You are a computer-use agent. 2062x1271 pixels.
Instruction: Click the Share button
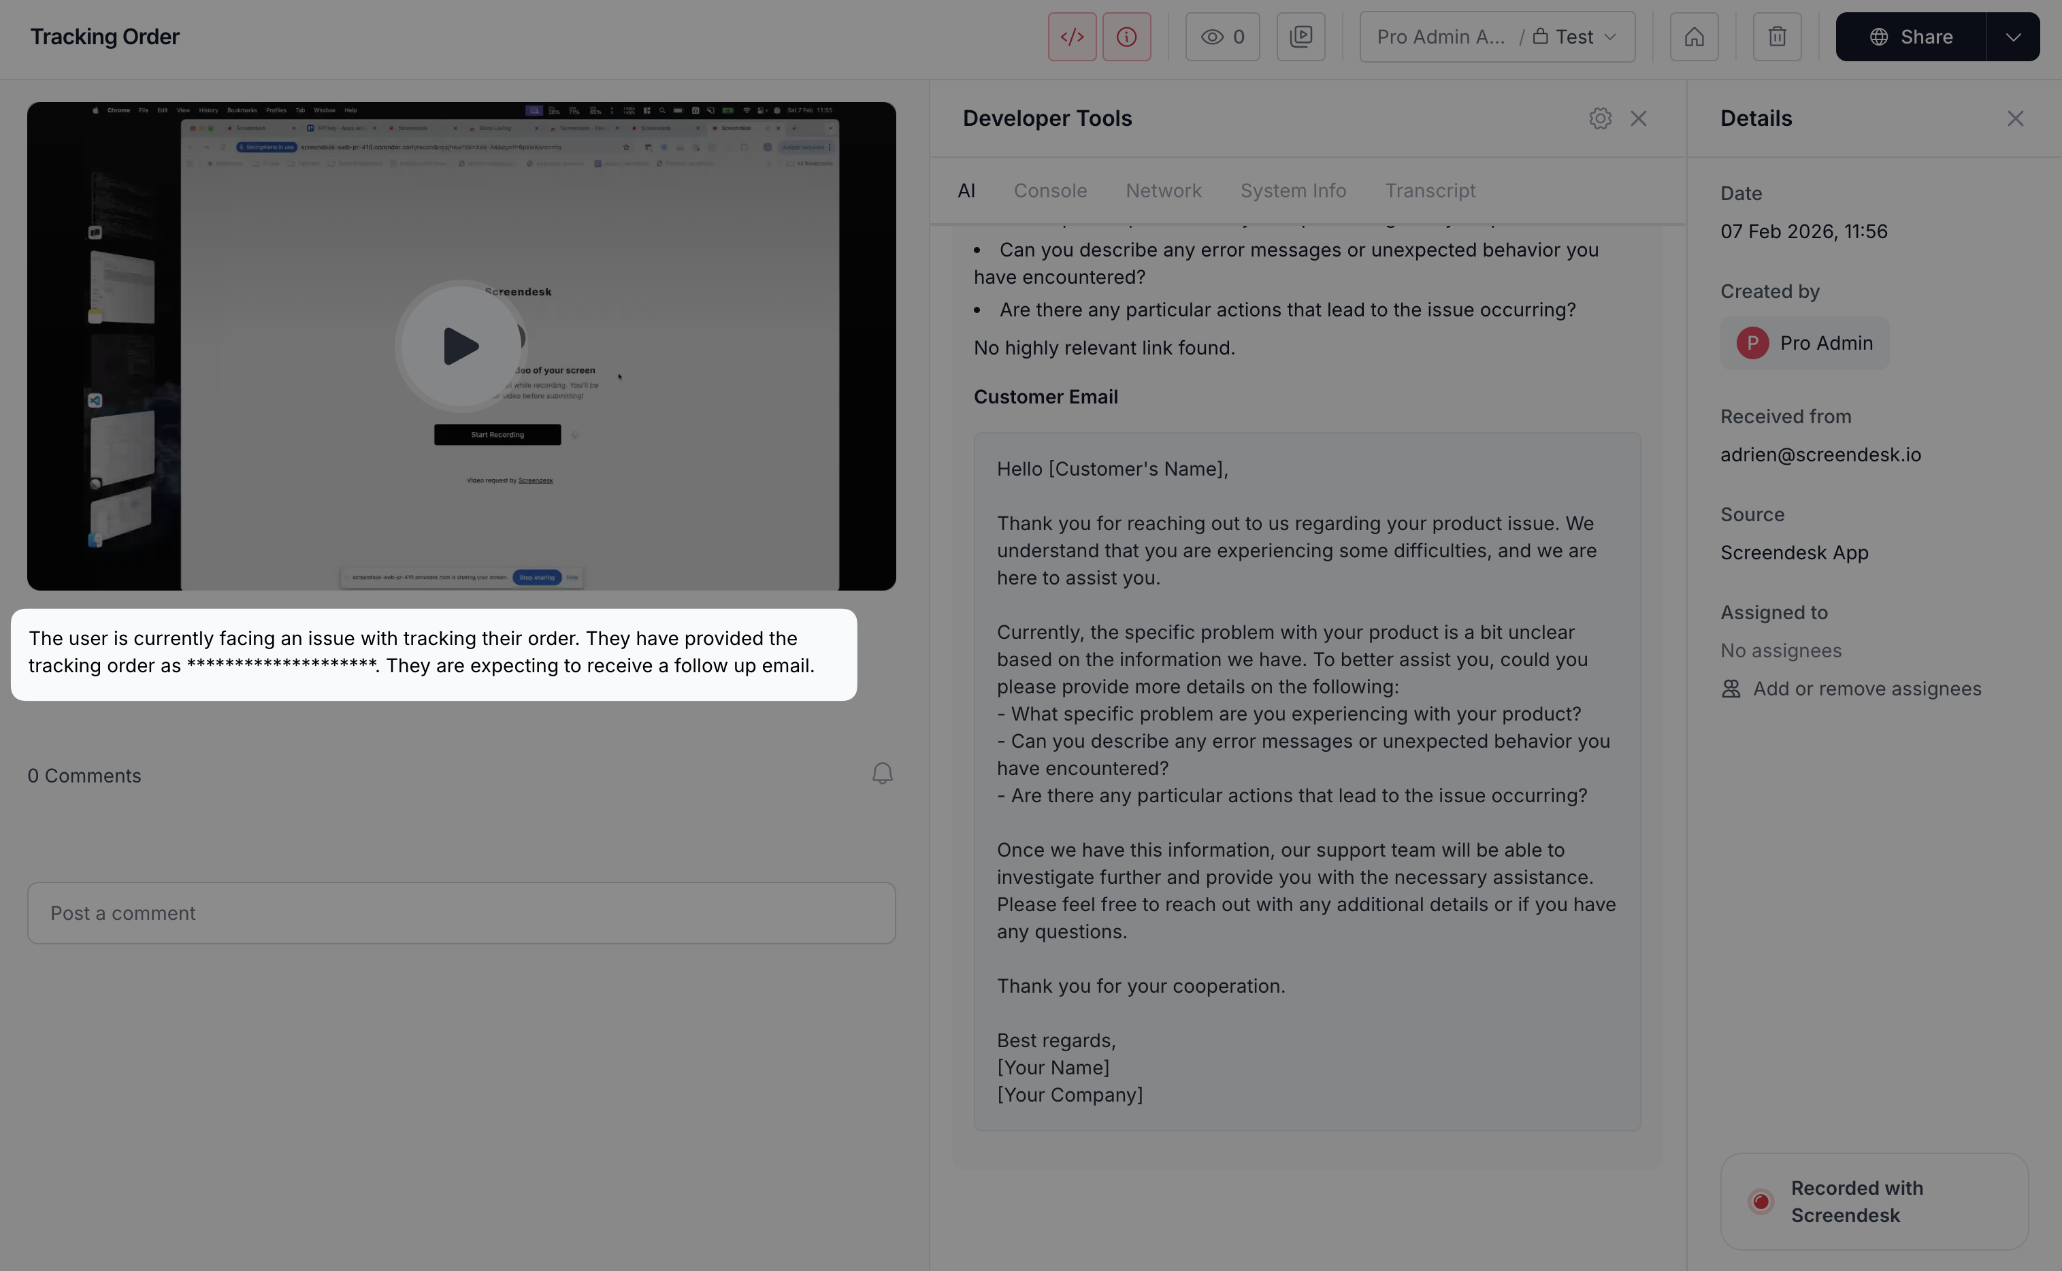(x=1911, y=37)
